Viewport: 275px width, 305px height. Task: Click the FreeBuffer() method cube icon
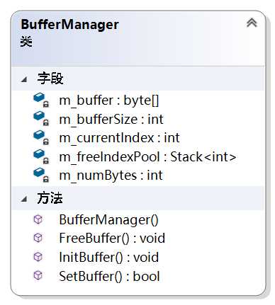(x=38, y=238)
